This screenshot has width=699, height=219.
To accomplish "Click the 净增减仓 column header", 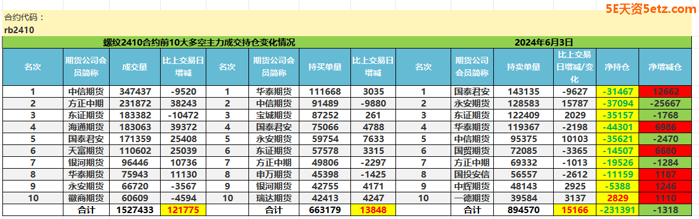I will (x=665, y=67).
